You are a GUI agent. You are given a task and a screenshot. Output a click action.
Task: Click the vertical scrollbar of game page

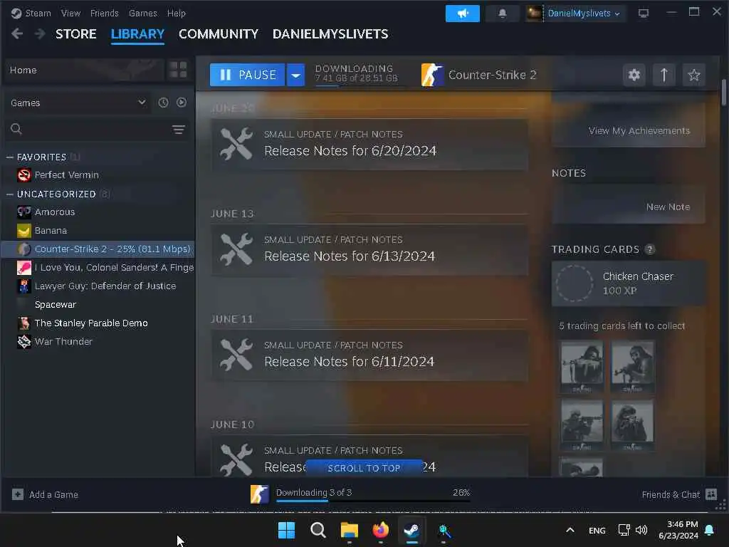724,92
